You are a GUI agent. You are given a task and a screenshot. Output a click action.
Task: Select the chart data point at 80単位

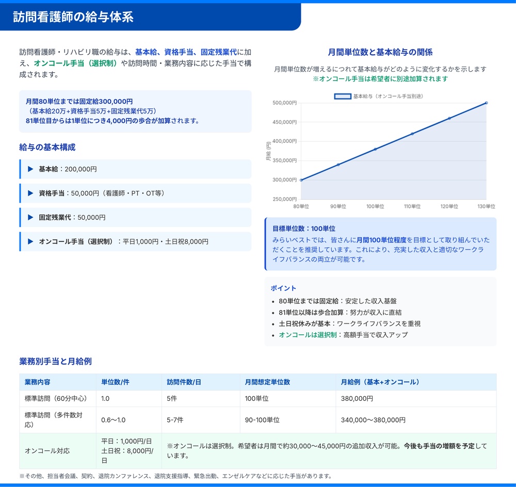(301, 180)
